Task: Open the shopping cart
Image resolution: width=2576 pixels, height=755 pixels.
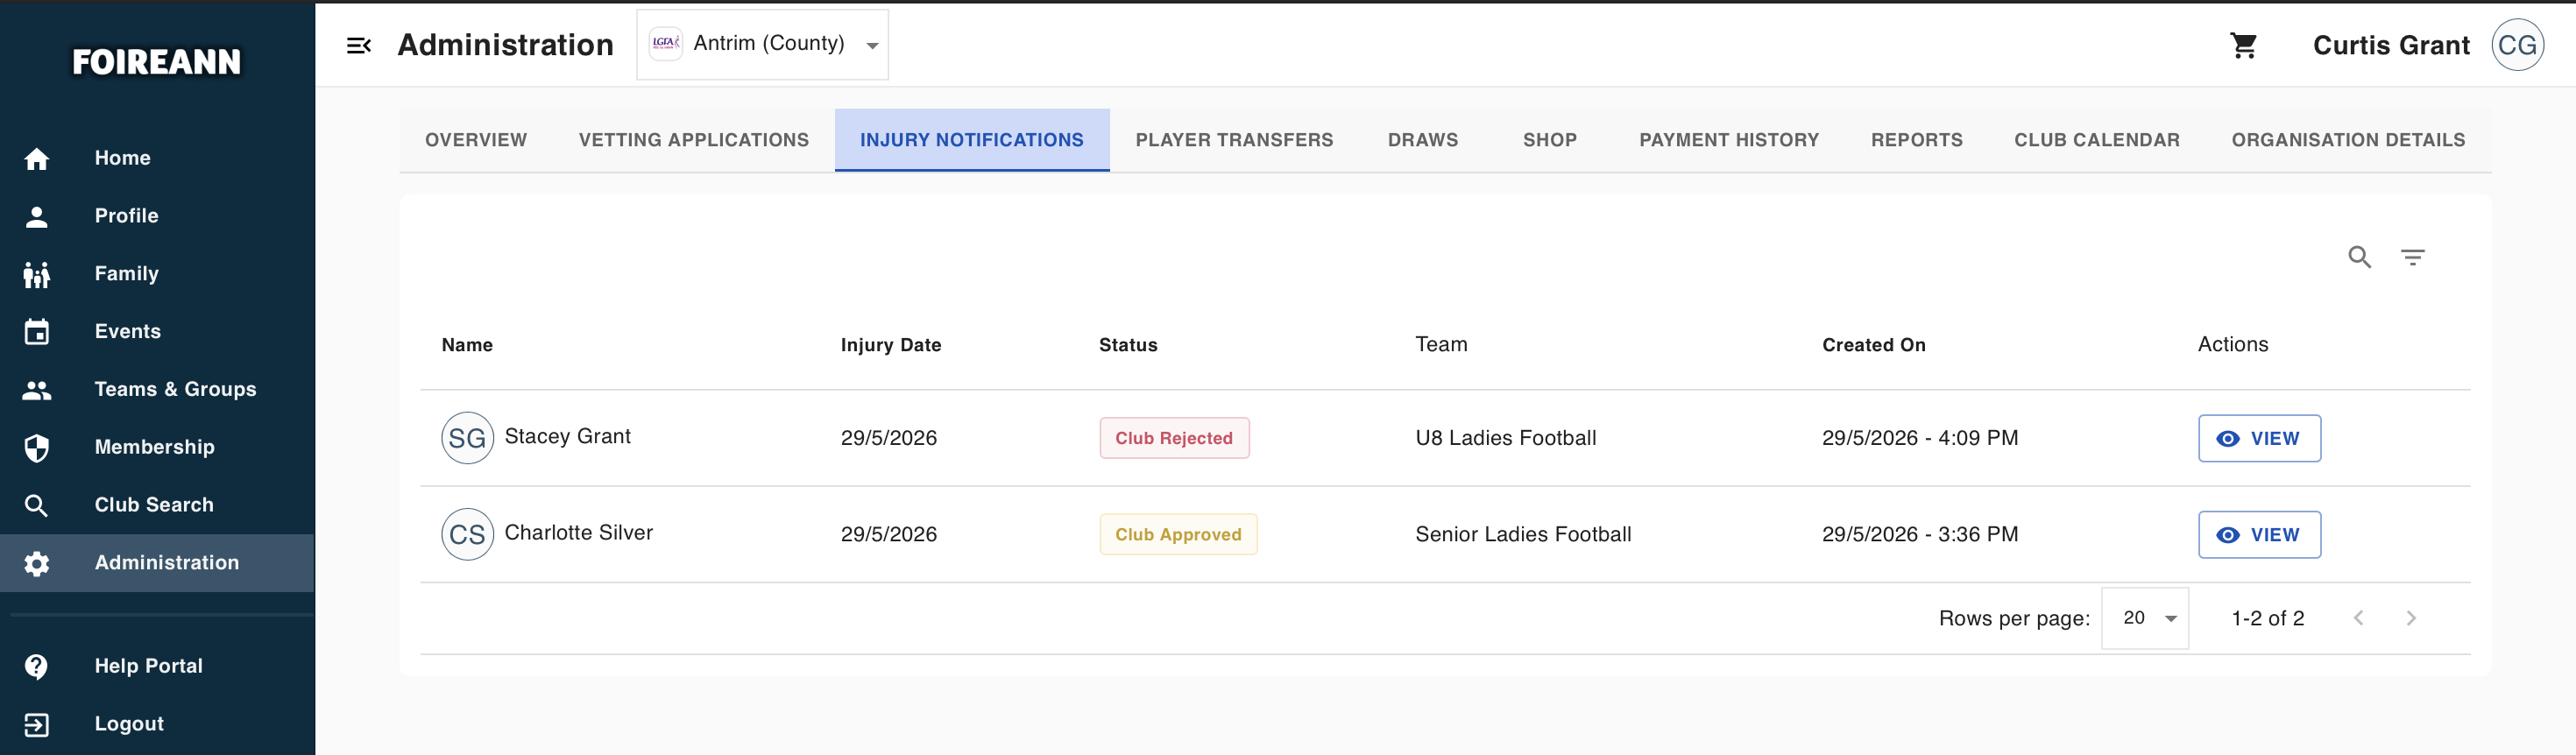Action: coord(2244,45)
